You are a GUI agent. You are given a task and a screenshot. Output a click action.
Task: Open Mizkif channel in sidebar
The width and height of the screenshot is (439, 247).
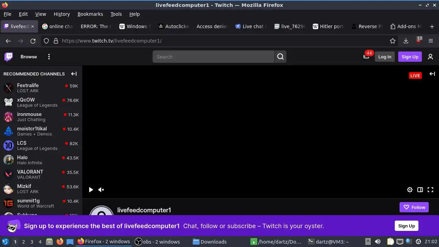click(x=41, y=189)
